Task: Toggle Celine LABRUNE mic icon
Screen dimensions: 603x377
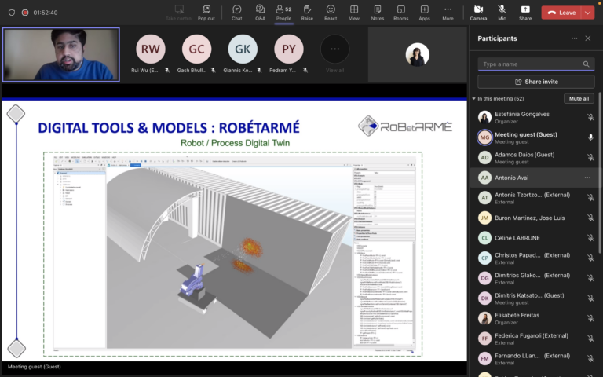Action: coord(590,238)
